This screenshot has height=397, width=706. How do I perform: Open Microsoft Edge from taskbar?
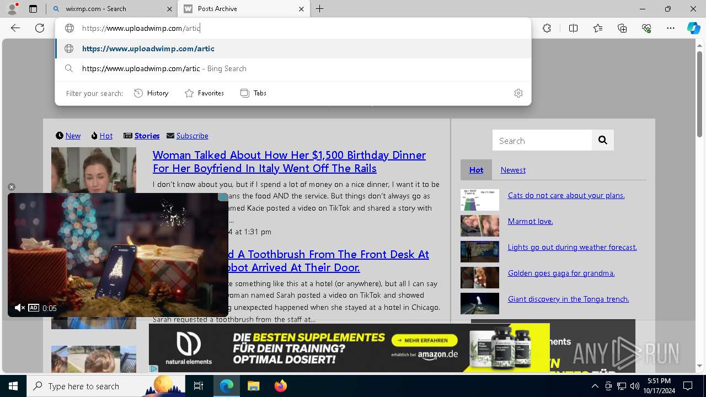click(x=227, y=386)
